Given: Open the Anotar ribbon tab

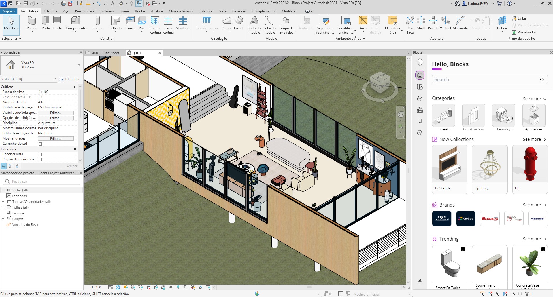Looking at the screenshot, I should pyautogui.click(x=140, y=11).
